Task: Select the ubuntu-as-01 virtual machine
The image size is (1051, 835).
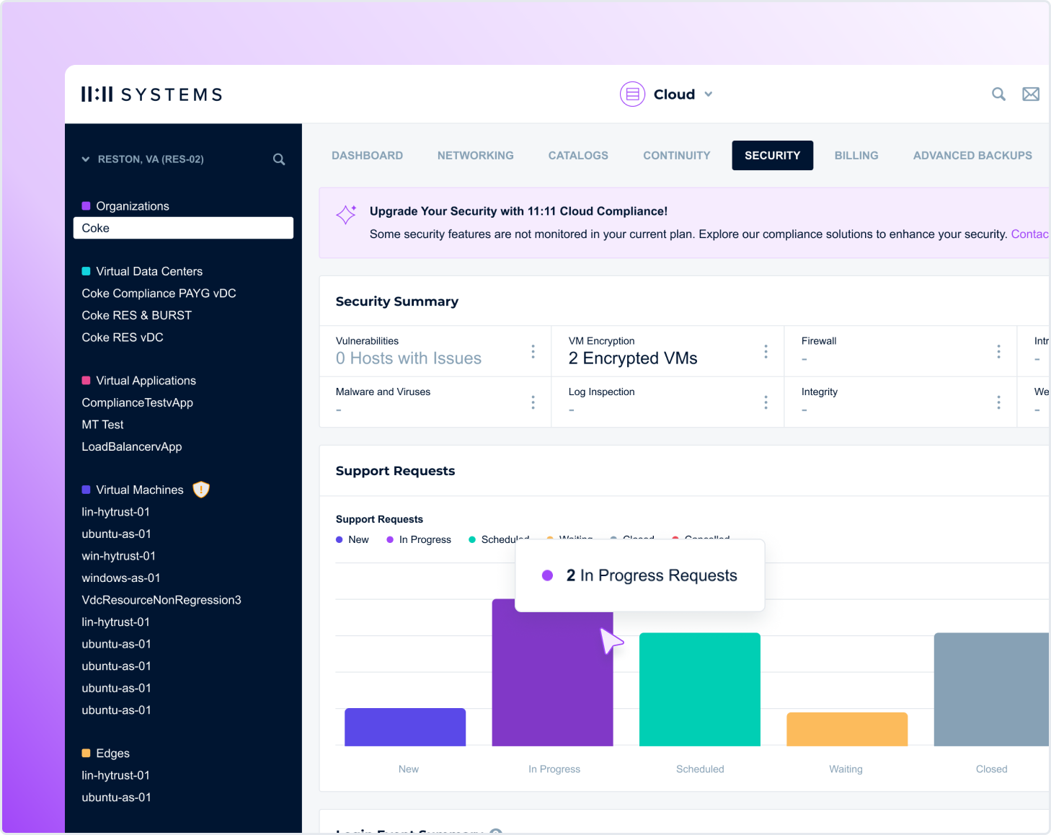Action: [117, 534]
